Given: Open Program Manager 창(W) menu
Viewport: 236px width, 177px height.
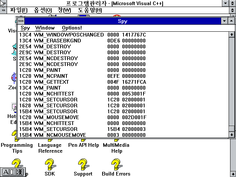Looking at the screenshot, I should click(x=64, y=10).
